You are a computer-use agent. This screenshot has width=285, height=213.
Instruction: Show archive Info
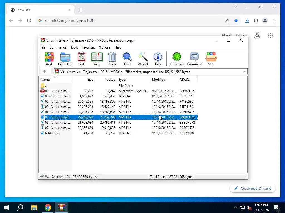(x=158, y=59)
